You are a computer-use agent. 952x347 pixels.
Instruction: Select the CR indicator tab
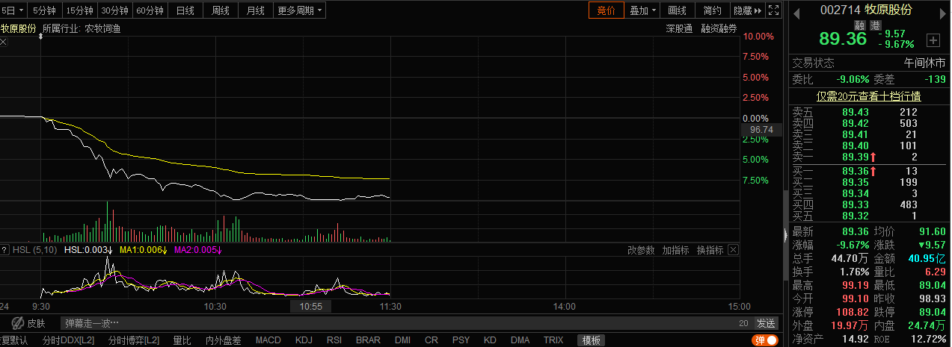pyautogui.click(x=432, y=340)
